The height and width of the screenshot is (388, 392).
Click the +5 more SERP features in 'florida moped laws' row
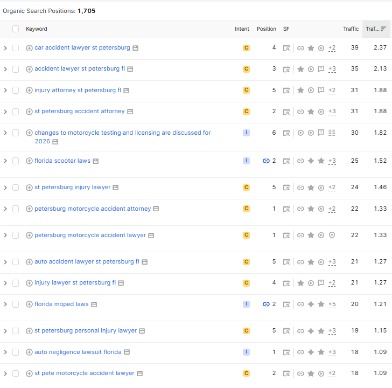(x=332, y=304)
